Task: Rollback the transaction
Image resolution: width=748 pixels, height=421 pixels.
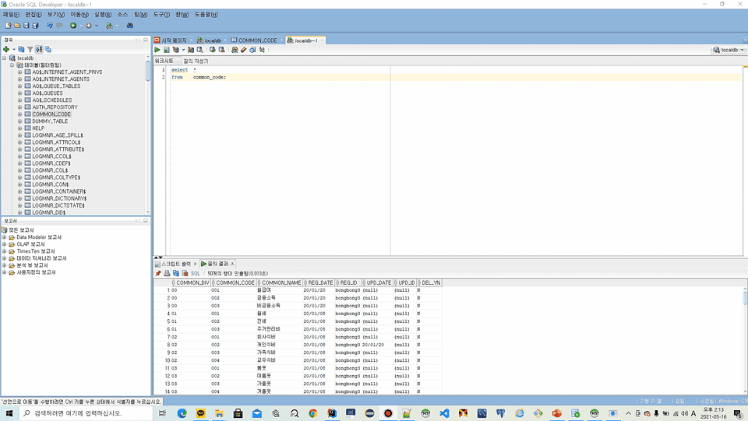Action: tap(222, 50)
